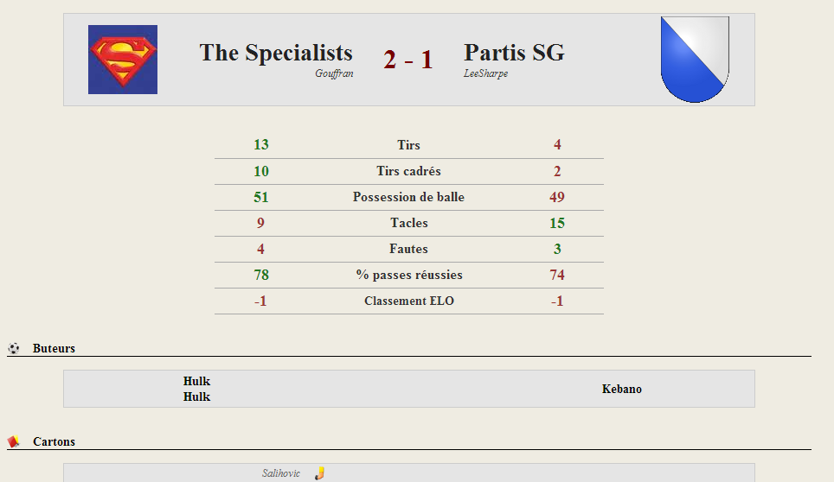Screen dimensions: 834x482
Task: Click the Superman logo team badge
Action: pos(123,60)
